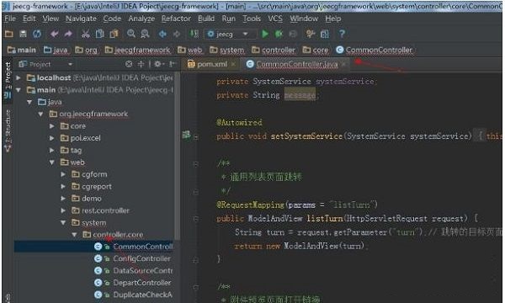
Task: Toggle the 7: Structure tool window button
Action: click(x=8, y=130)
